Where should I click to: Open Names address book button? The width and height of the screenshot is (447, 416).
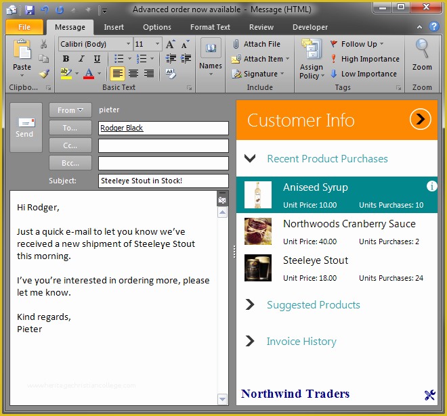[211, 57]
